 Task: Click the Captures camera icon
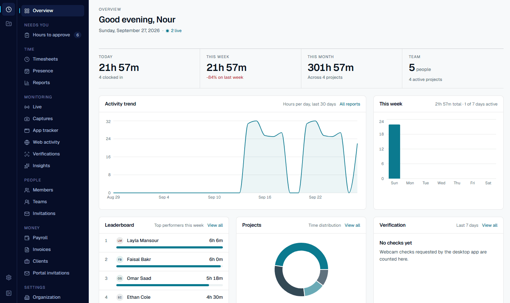pyautogui.click(x=27, y=119)
